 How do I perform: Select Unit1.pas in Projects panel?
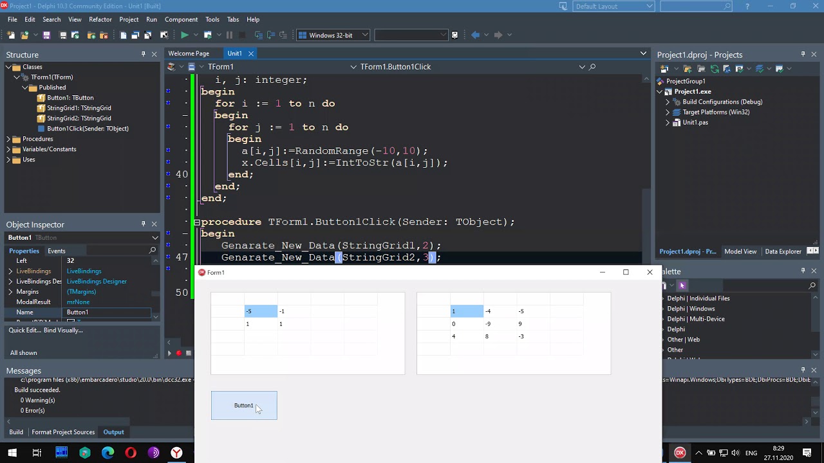pyautogui.click(x=695, y=122)
